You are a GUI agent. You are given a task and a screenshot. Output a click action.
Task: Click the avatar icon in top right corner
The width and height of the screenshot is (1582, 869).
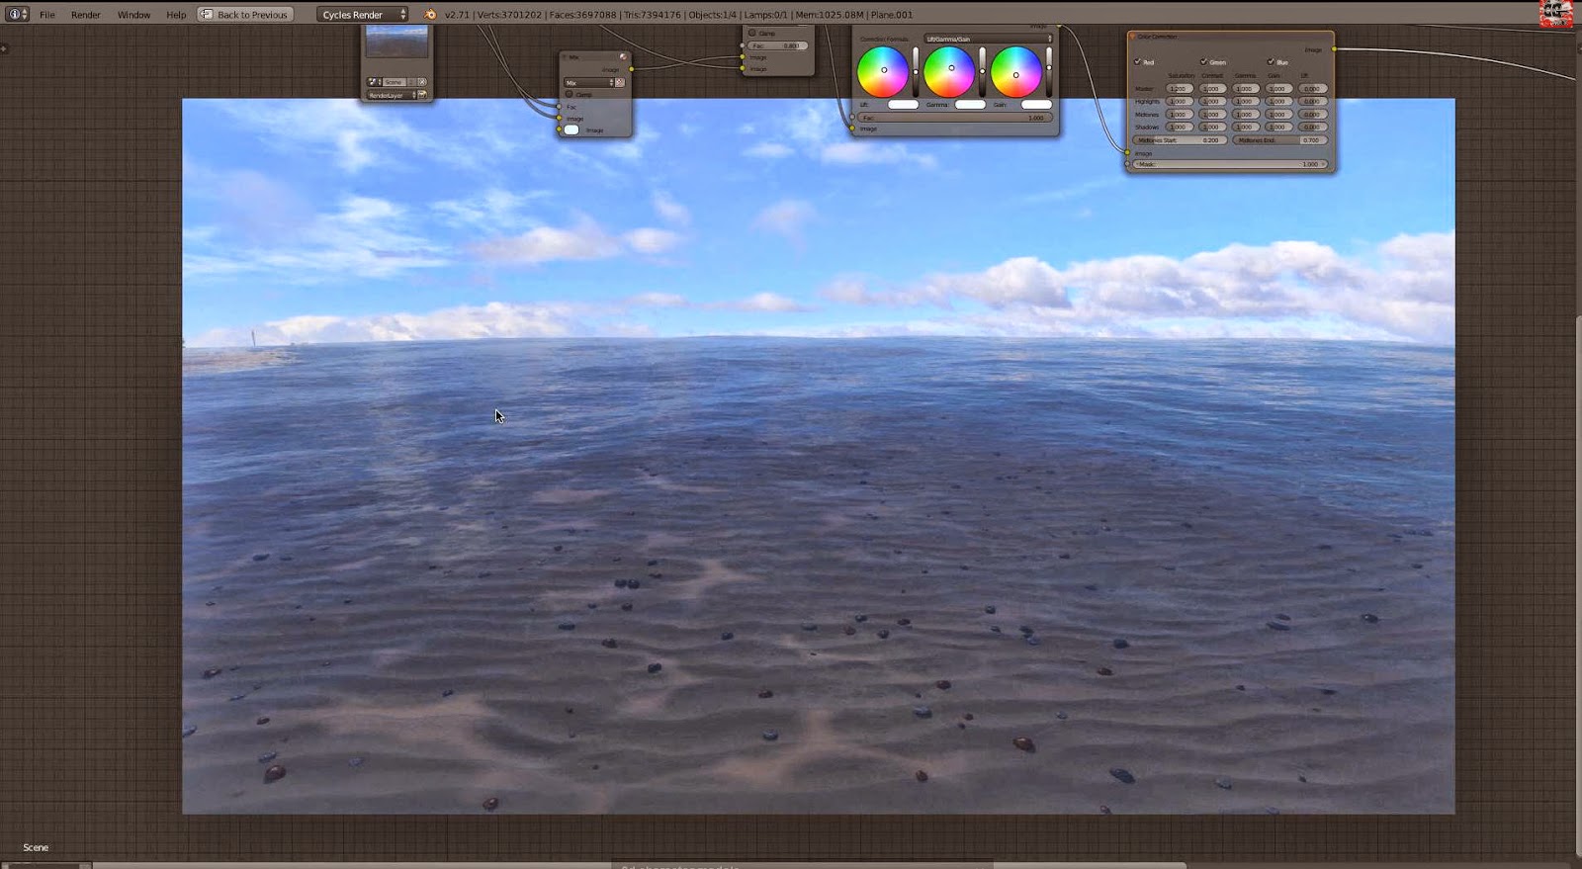coord(1556,14)
